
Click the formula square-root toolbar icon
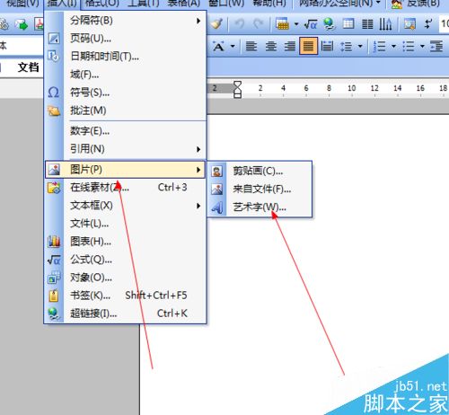pyautogui.click(x=311, y=24)
